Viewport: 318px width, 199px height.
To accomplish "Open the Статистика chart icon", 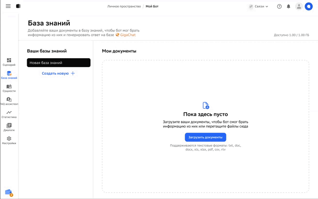I will [9, 112].
